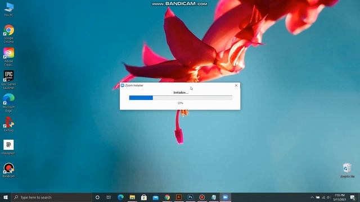
Task: Open Bandicam desktop shortcut
Action: click(x=9, y=170)
